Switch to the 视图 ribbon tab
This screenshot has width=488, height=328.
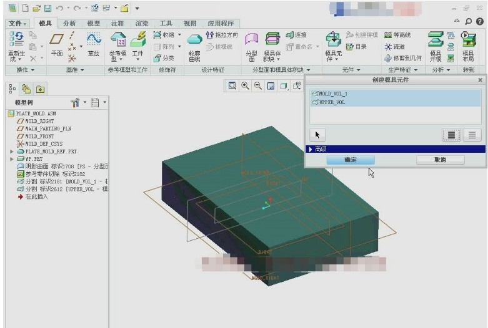tap(190, 23)
